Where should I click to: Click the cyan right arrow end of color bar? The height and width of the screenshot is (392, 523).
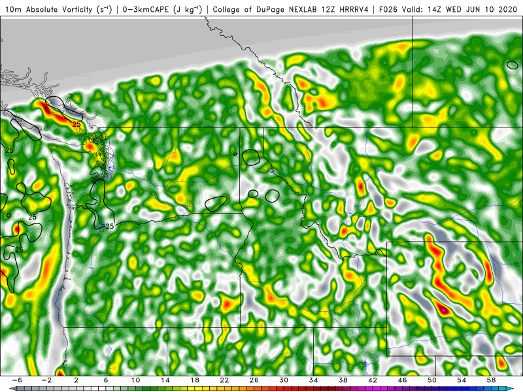[511, 389]
